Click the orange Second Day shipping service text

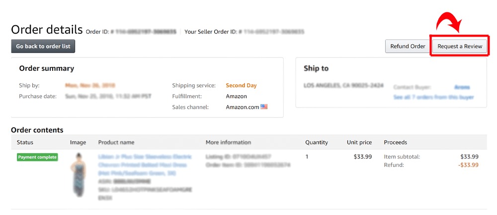coord(241,85)
